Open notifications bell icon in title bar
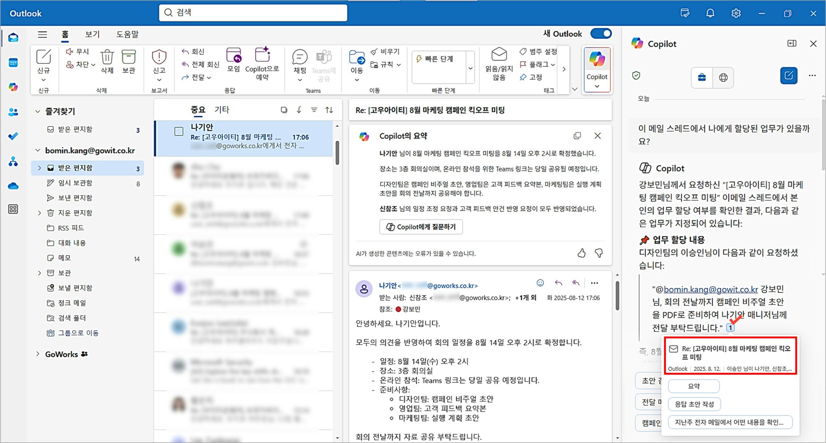826x443 pixels. [710, 13]
